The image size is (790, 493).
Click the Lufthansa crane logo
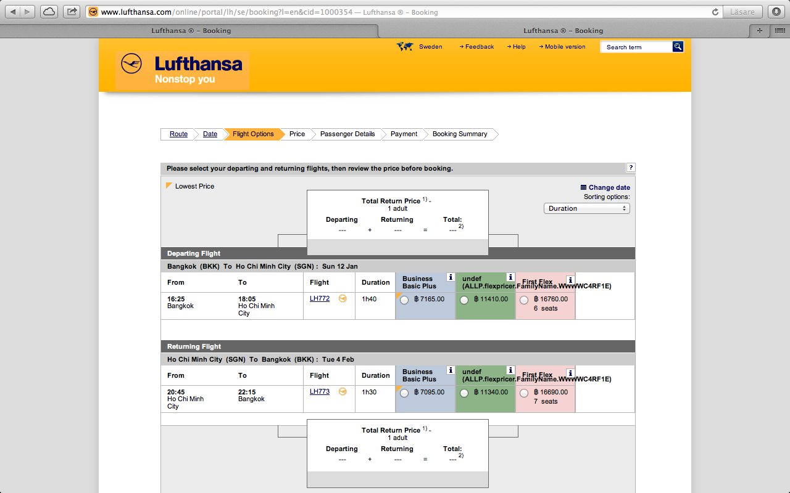131,63
